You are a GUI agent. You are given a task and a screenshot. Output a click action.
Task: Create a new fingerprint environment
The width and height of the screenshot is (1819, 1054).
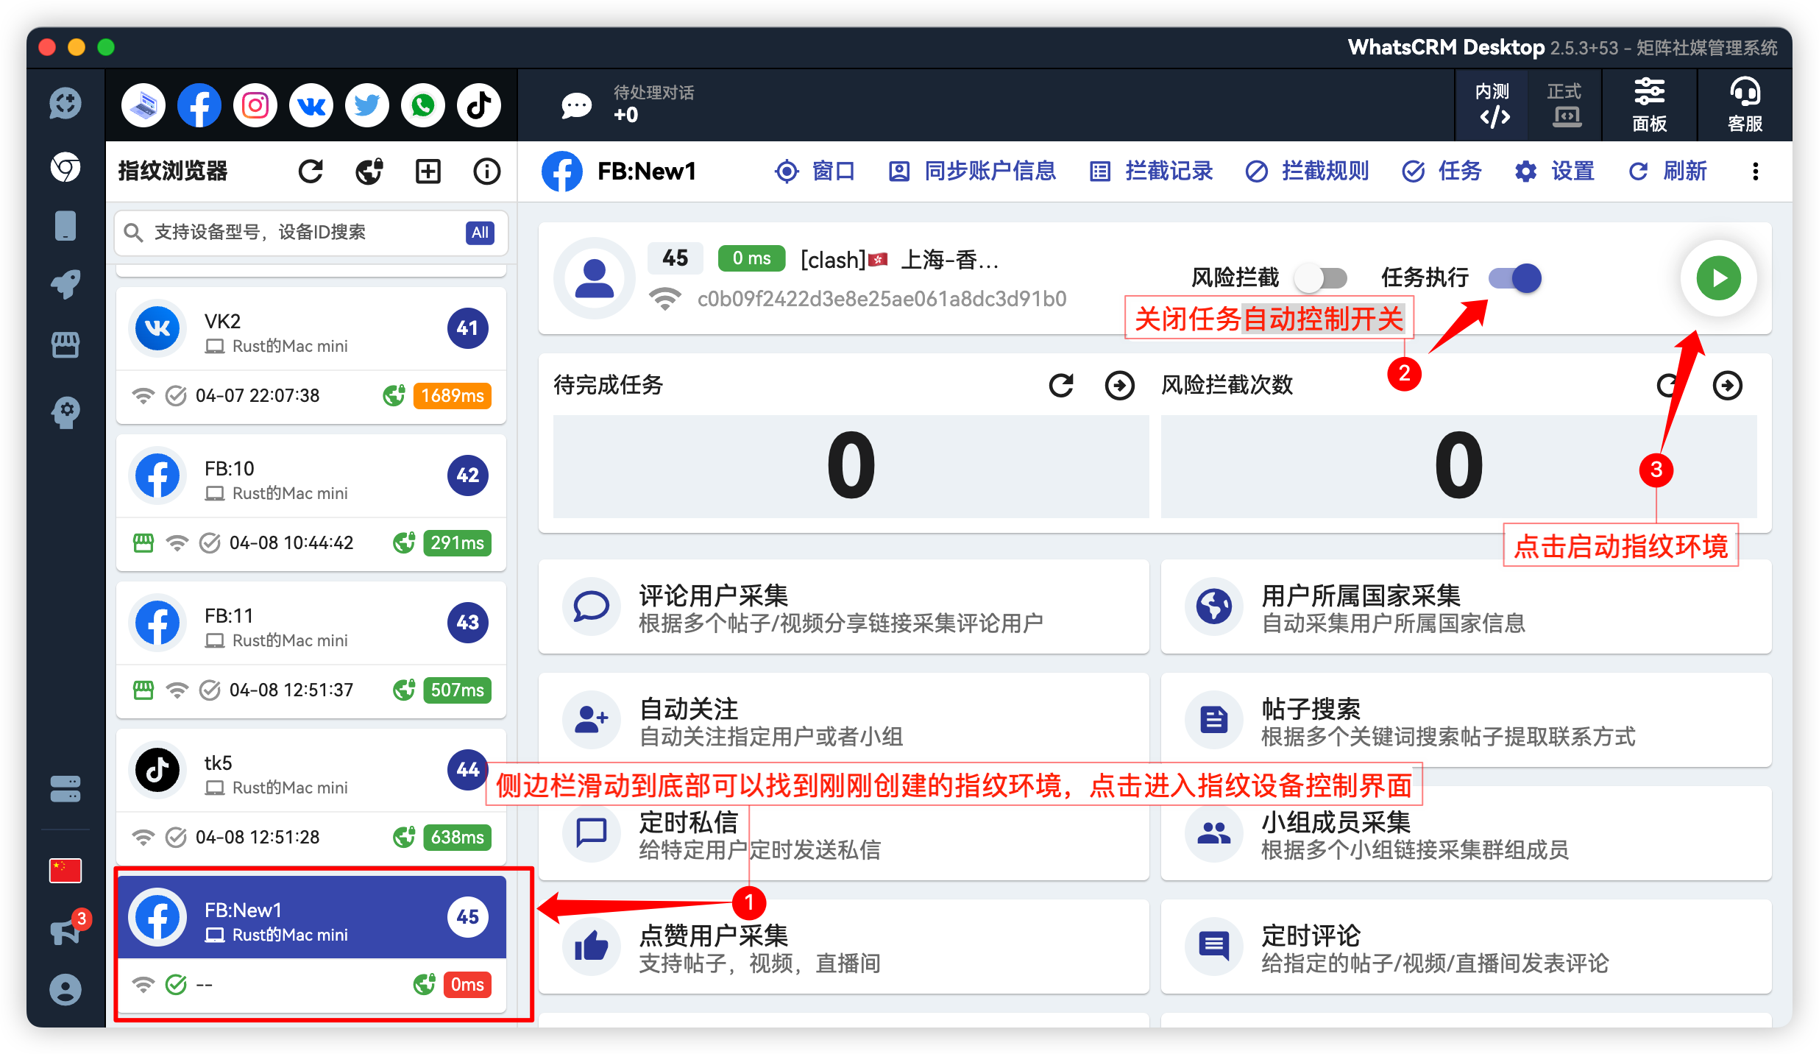tap(428, 171)
